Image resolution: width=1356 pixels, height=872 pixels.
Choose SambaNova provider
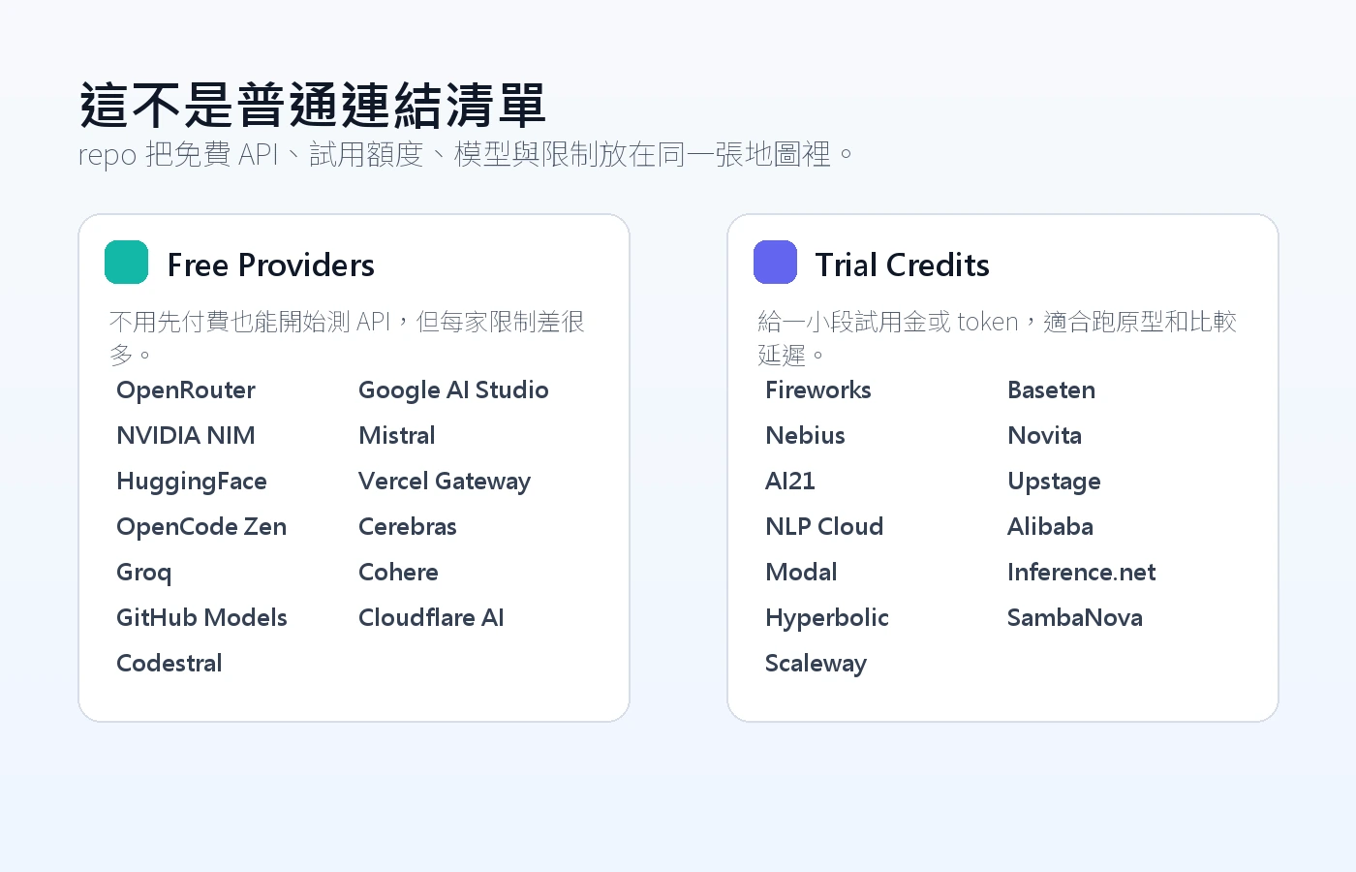[x=1075, y=618]
